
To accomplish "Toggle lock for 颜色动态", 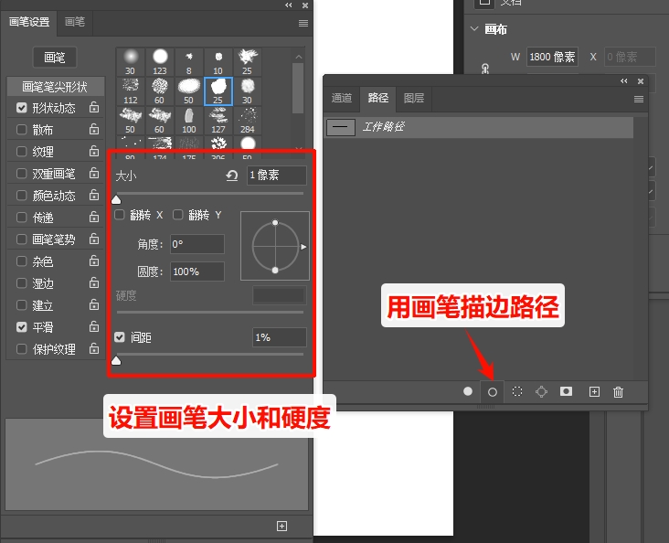I will (94, 195).
